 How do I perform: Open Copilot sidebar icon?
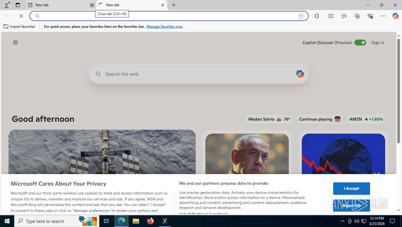click(395, 16)
